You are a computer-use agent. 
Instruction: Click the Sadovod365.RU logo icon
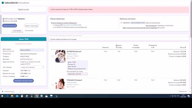[3, 3]
